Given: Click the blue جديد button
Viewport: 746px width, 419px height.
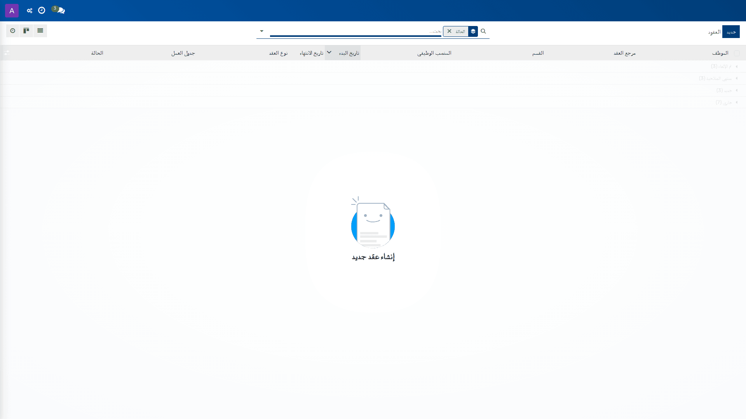Looking at the screenshot, I should pos(731,32).
